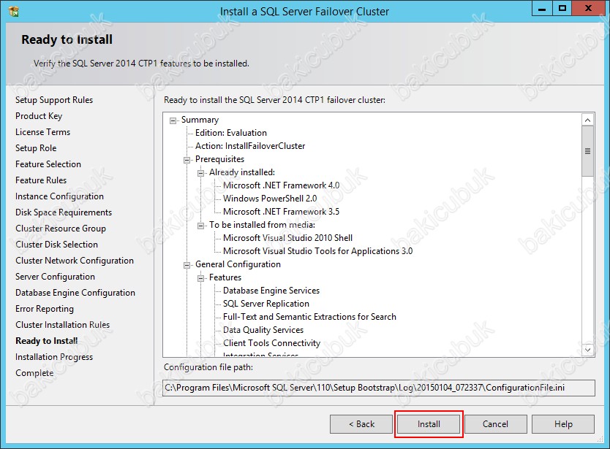Select Ready to Install in the sidebar

click(47, 341)
